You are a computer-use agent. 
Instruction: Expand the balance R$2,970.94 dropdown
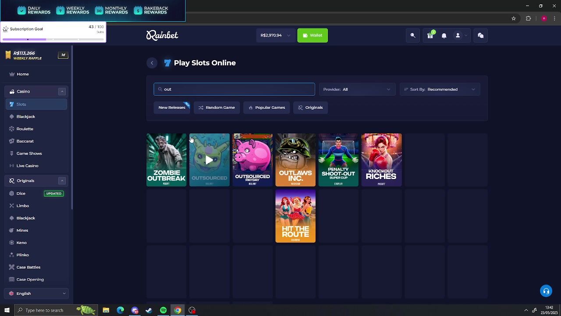[x=276, y=36]
